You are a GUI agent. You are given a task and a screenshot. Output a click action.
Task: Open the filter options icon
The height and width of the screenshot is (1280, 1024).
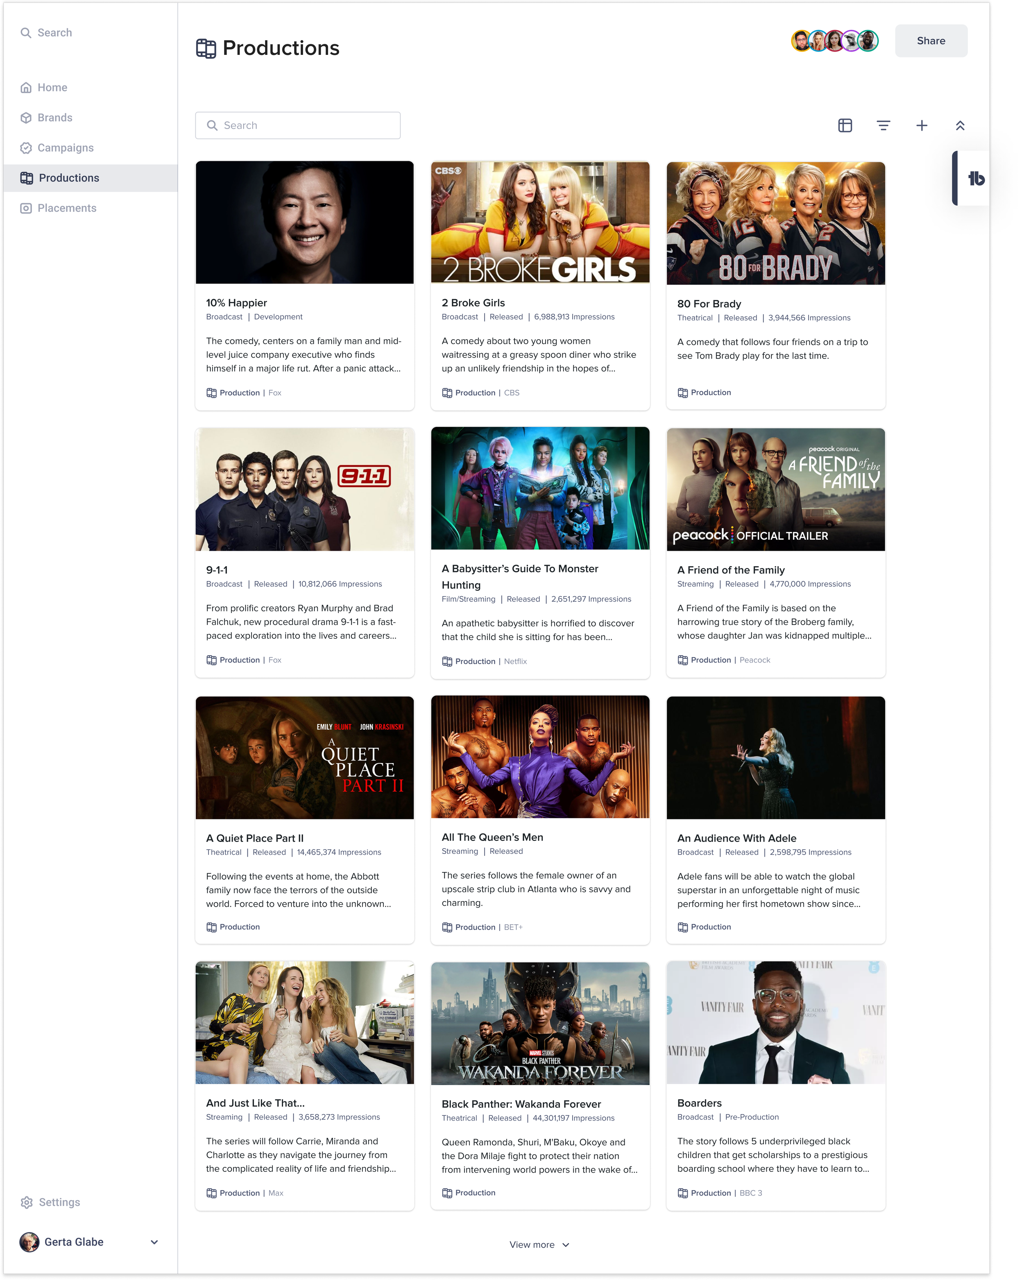tap(884, 125)
